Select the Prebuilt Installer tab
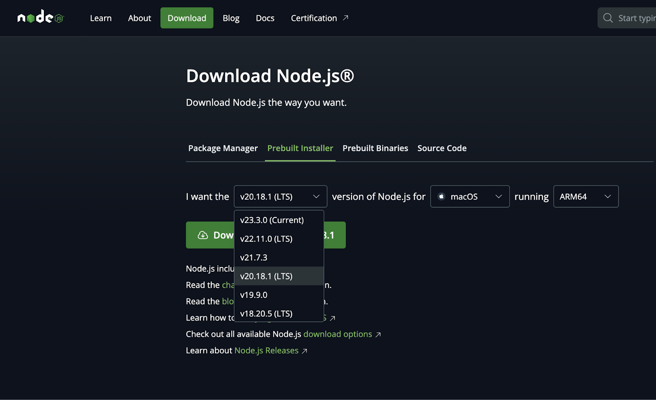The height and width of the screenshot is (400, 656). tap(300, 148)
